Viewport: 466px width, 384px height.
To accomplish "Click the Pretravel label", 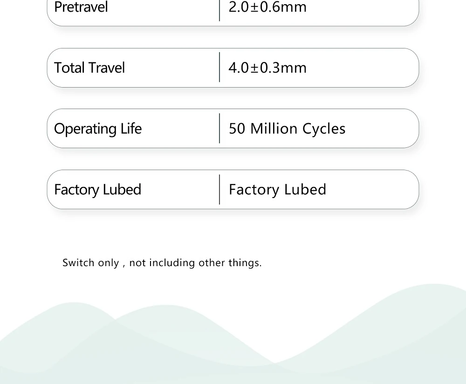I will click(81, 7).
